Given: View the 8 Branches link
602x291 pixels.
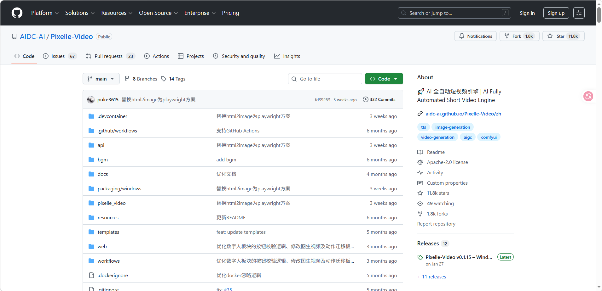Looking at the screenshot, I should point(141,79).
